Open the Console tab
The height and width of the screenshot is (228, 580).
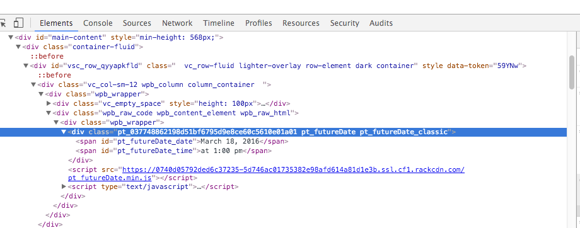pos(98,23)
